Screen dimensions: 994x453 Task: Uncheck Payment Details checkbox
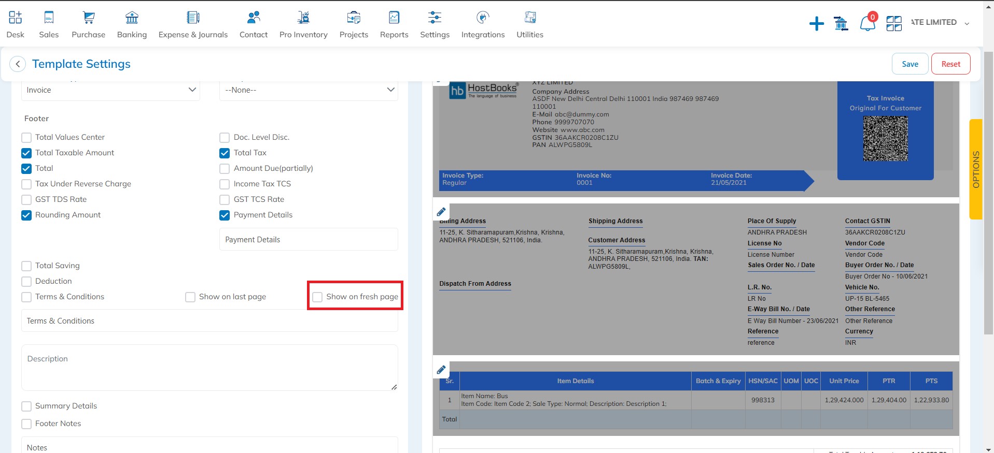click(x=225, y=215)
